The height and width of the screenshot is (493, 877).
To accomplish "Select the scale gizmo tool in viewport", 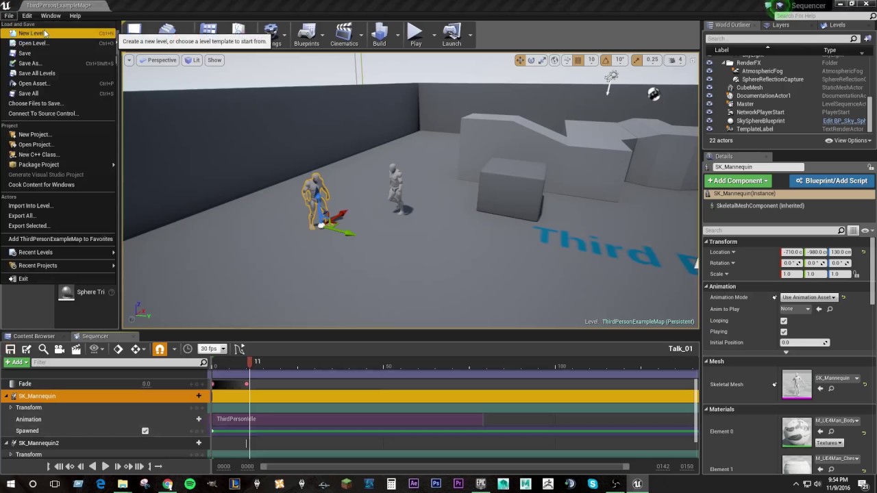I will pos(542,60).
